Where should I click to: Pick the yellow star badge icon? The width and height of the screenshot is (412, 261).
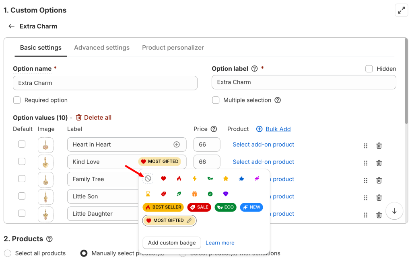(226, 179)
